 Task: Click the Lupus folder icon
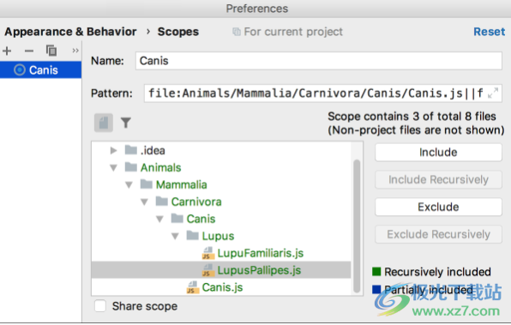(193, 235)
